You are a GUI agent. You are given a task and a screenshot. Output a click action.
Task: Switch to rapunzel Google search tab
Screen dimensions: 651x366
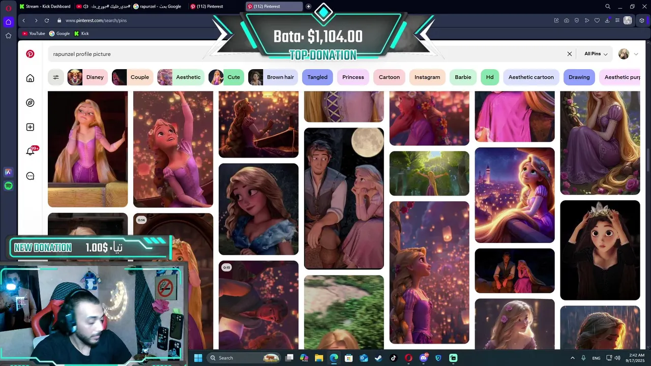click(157, 7)
